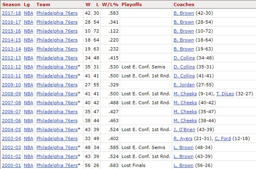Click the 2000-01 season link
This screenshot has width=256, height=169.
pos(11,165)
